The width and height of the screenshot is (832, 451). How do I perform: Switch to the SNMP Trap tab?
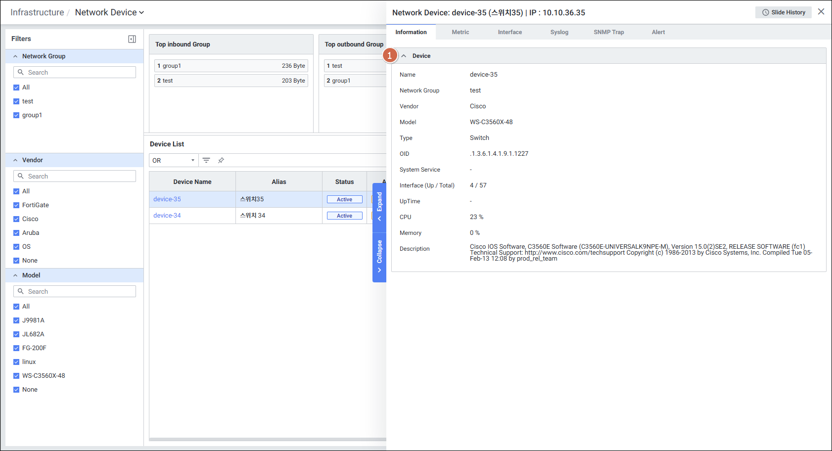point(608,32)
